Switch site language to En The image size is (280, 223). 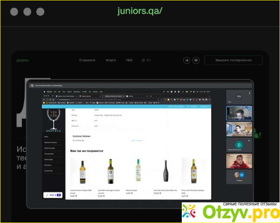pyautogui.click(x=149, y=60)
